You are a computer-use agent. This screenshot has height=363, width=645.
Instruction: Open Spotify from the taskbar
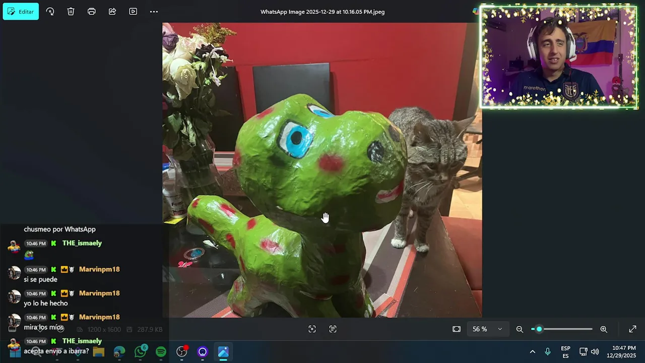(161, 351)
